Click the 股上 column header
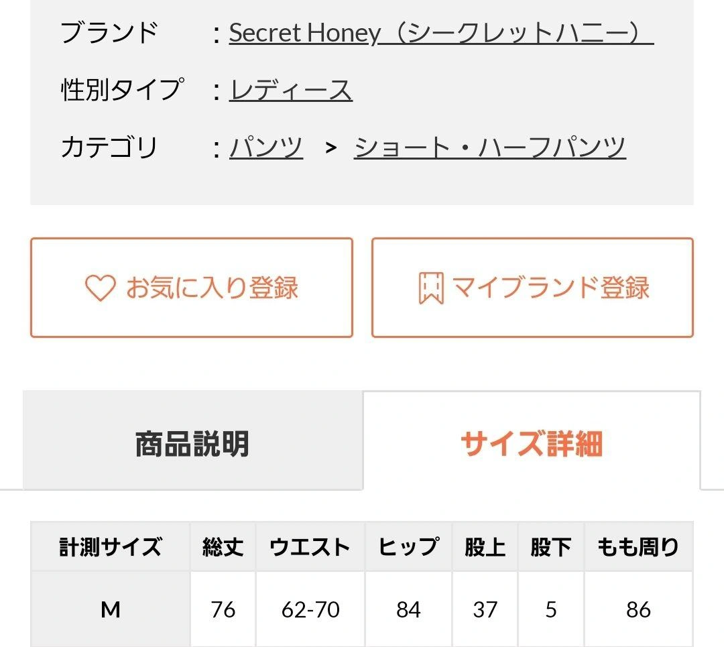 485,546
